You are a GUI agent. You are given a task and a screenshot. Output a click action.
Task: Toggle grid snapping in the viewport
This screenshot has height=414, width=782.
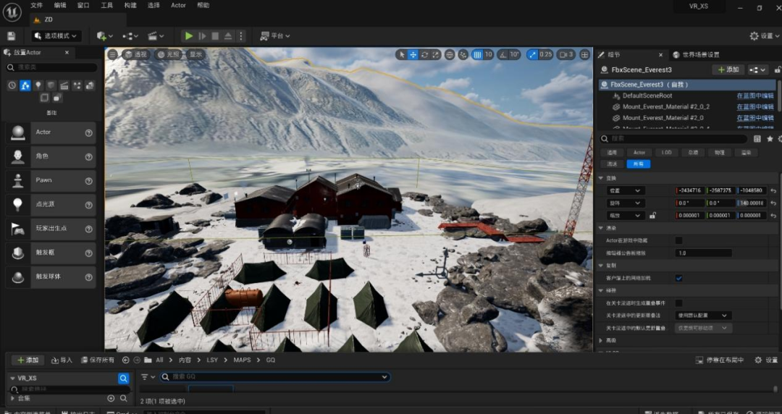[x=477, y=54]
